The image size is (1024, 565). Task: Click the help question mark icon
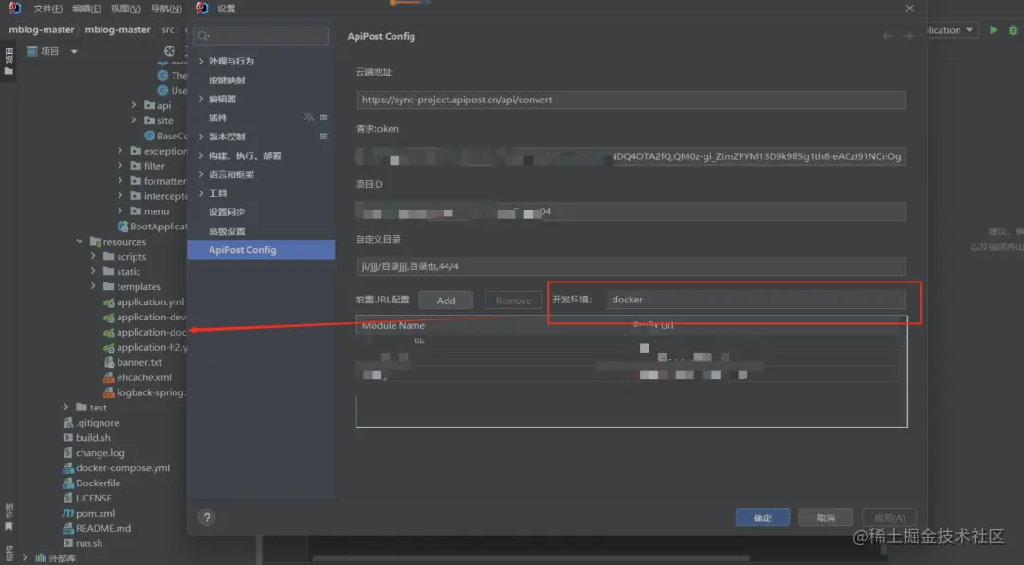(207, 518)
